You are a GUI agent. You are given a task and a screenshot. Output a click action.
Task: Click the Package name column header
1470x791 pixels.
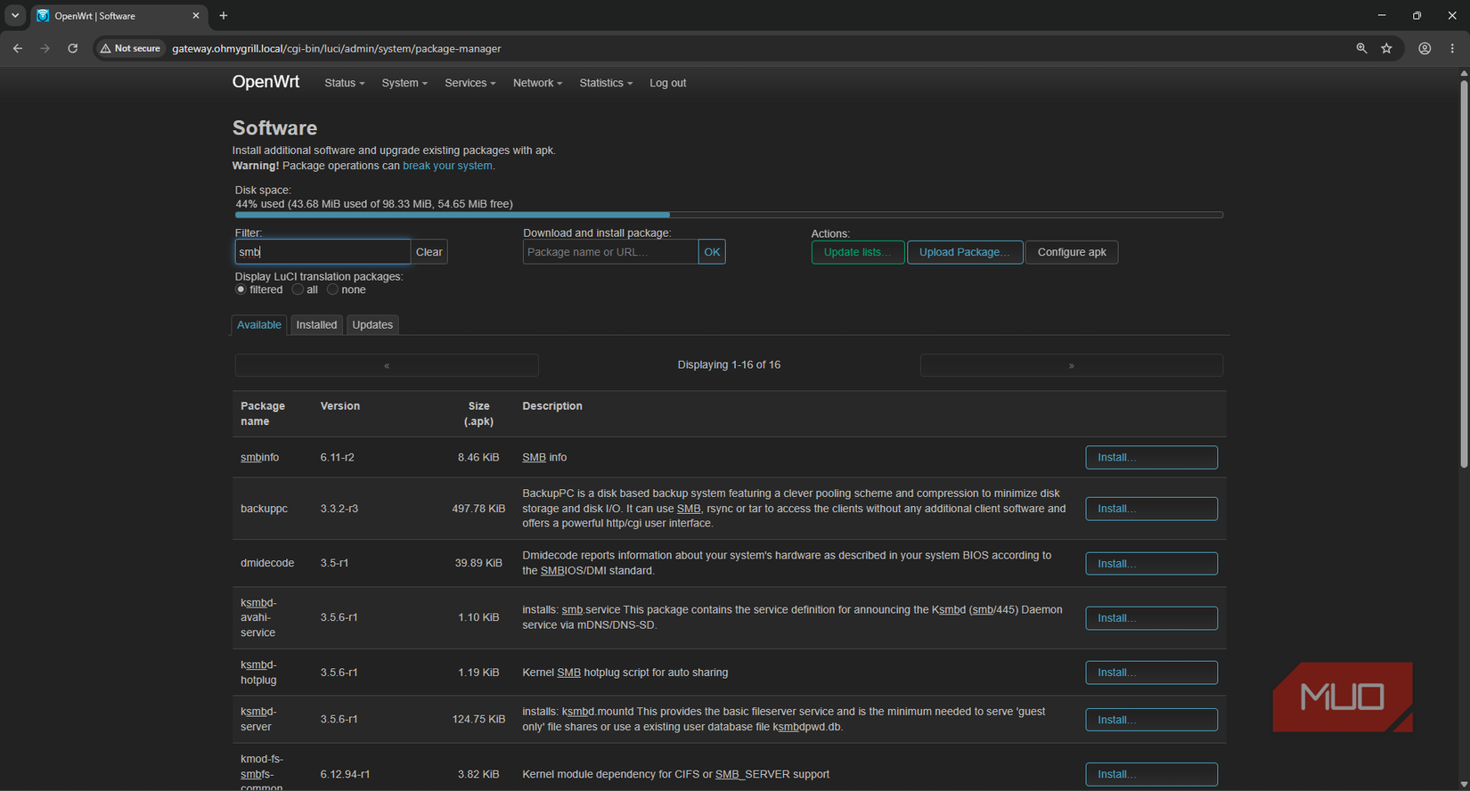[x=263, y=413]
